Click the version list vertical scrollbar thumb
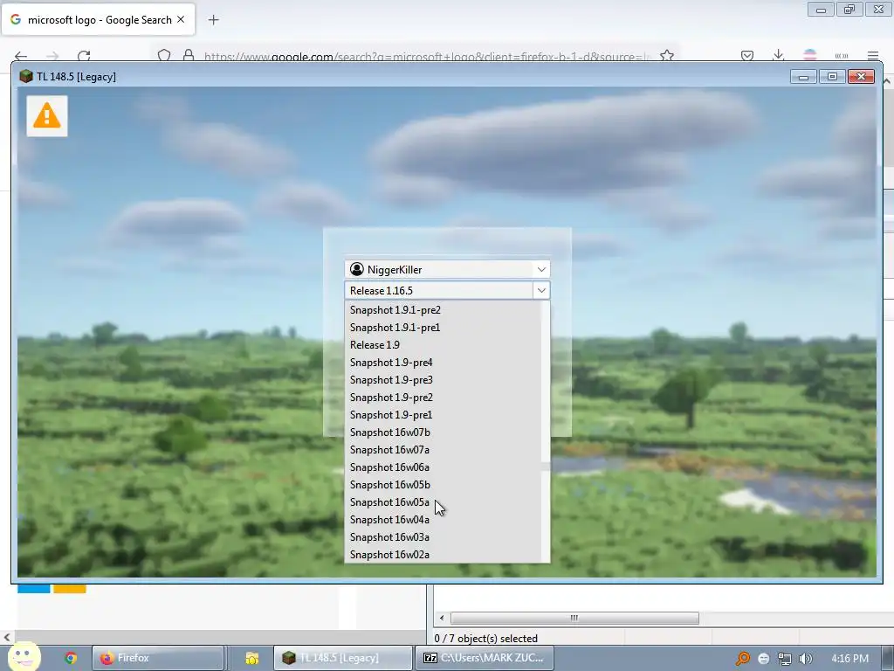 tap(546, 467)
